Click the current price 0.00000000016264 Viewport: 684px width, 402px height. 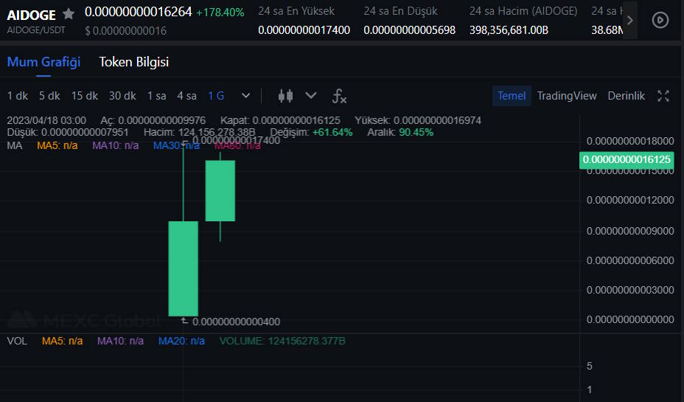(x=139, y=12)
